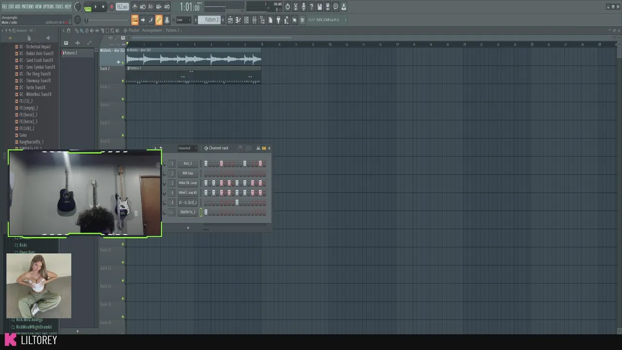The width and height of the screenshot is (622, 350).
Task: Open the VIEW menu
Action: (38, 6)
